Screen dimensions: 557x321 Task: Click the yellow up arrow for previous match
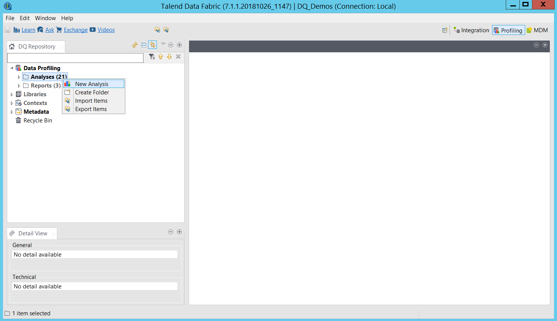pyautogui.click(x=161, y=57)
